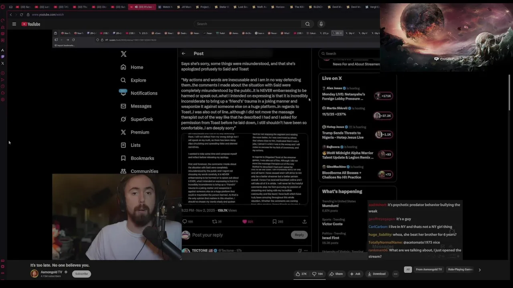Switch to the "Vergil Ex" tab

pyautogui.click(x=372, y=7)
